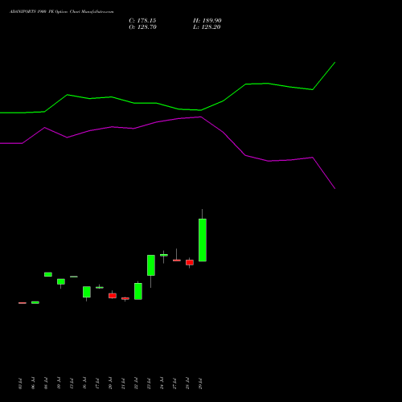Select the red candle for 20 Jul

click(113, 296)
